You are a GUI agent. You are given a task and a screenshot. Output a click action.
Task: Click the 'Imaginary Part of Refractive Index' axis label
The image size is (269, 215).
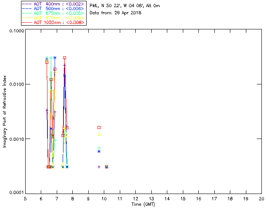click(x=5, y=111)
